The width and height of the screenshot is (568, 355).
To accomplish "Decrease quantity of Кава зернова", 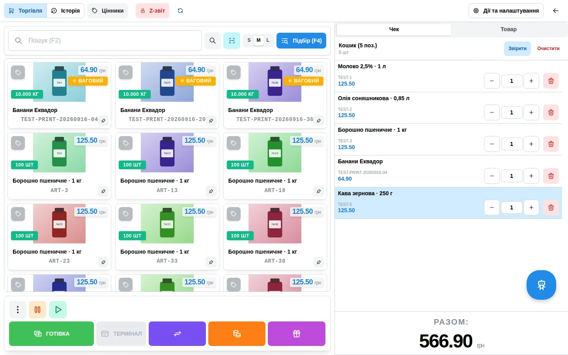I will coord(492,207).
